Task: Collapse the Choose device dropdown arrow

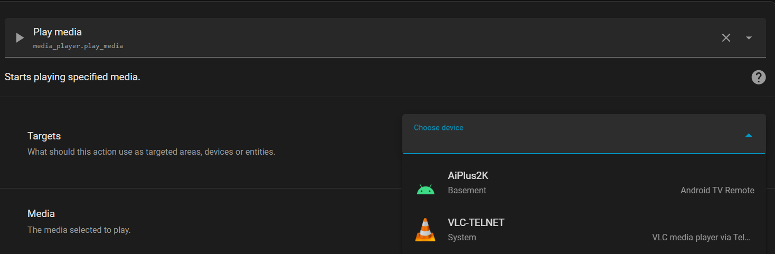Action: coord(748,136)
